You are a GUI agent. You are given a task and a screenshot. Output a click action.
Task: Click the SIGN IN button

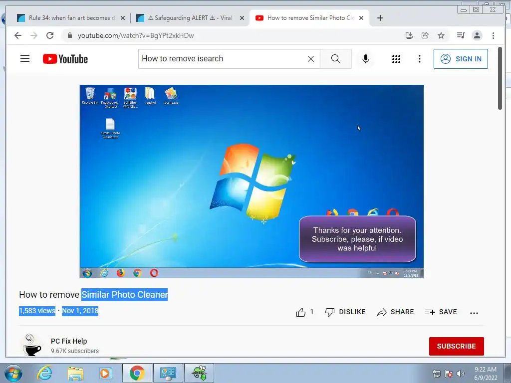461,59
